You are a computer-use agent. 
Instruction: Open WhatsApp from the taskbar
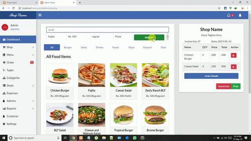[135, 138]
